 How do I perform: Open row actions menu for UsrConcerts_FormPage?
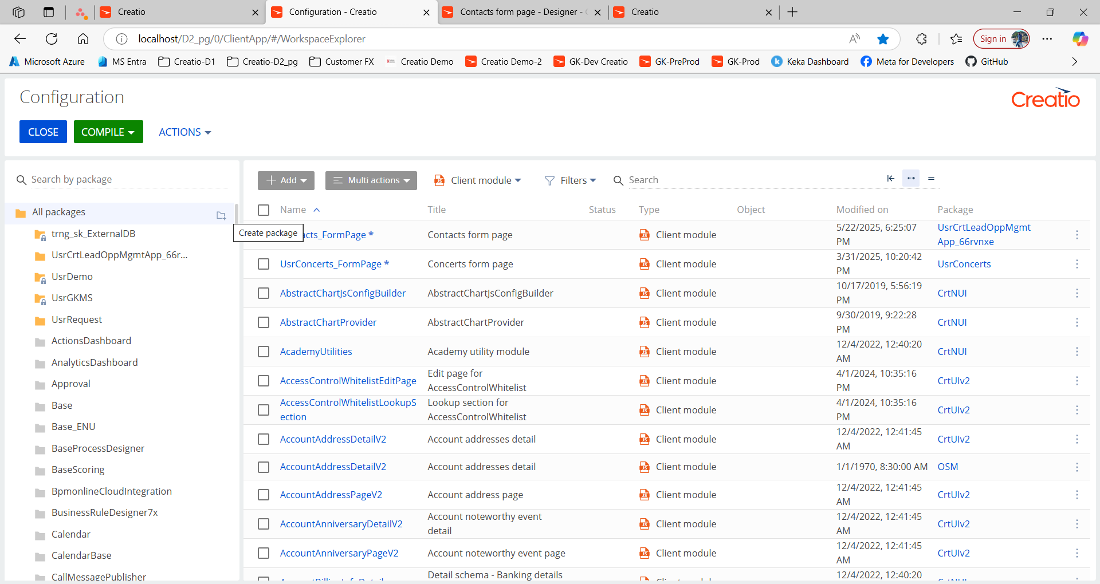[x=1077, y=264]
